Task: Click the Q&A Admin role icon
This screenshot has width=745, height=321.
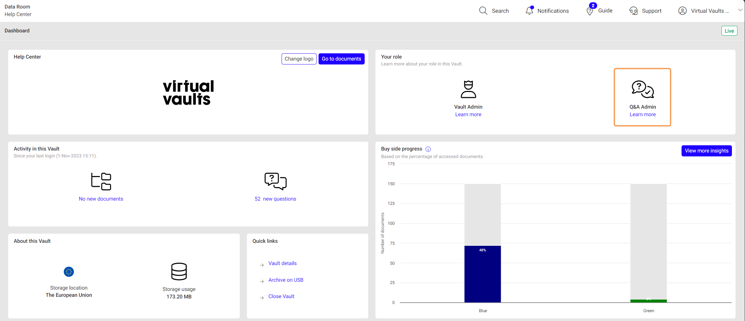Action: click(x=642, y=89)
